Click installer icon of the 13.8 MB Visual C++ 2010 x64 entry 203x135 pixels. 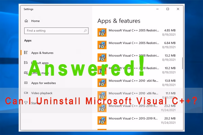[x=102, y=83]
